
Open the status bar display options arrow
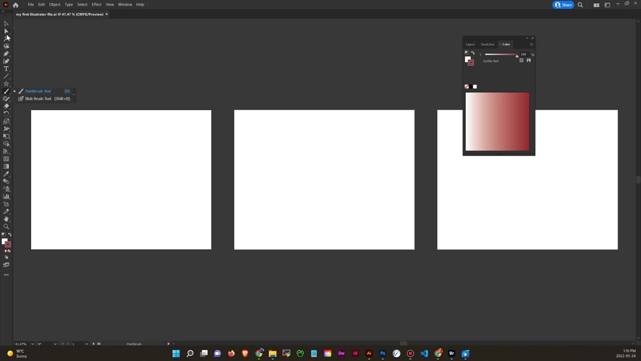(x=168, y=344)
